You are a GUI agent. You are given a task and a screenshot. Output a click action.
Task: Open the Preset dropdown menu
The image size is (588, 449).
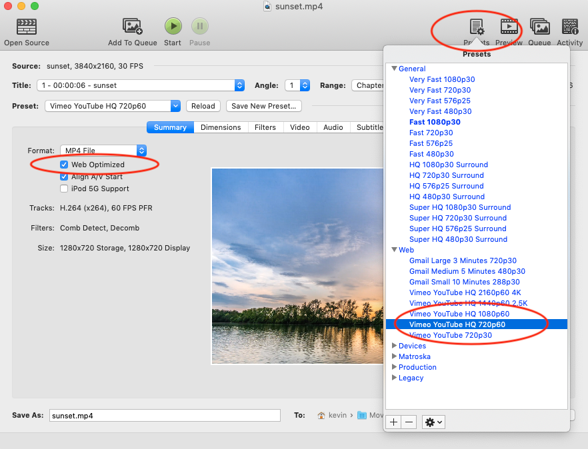175,106
